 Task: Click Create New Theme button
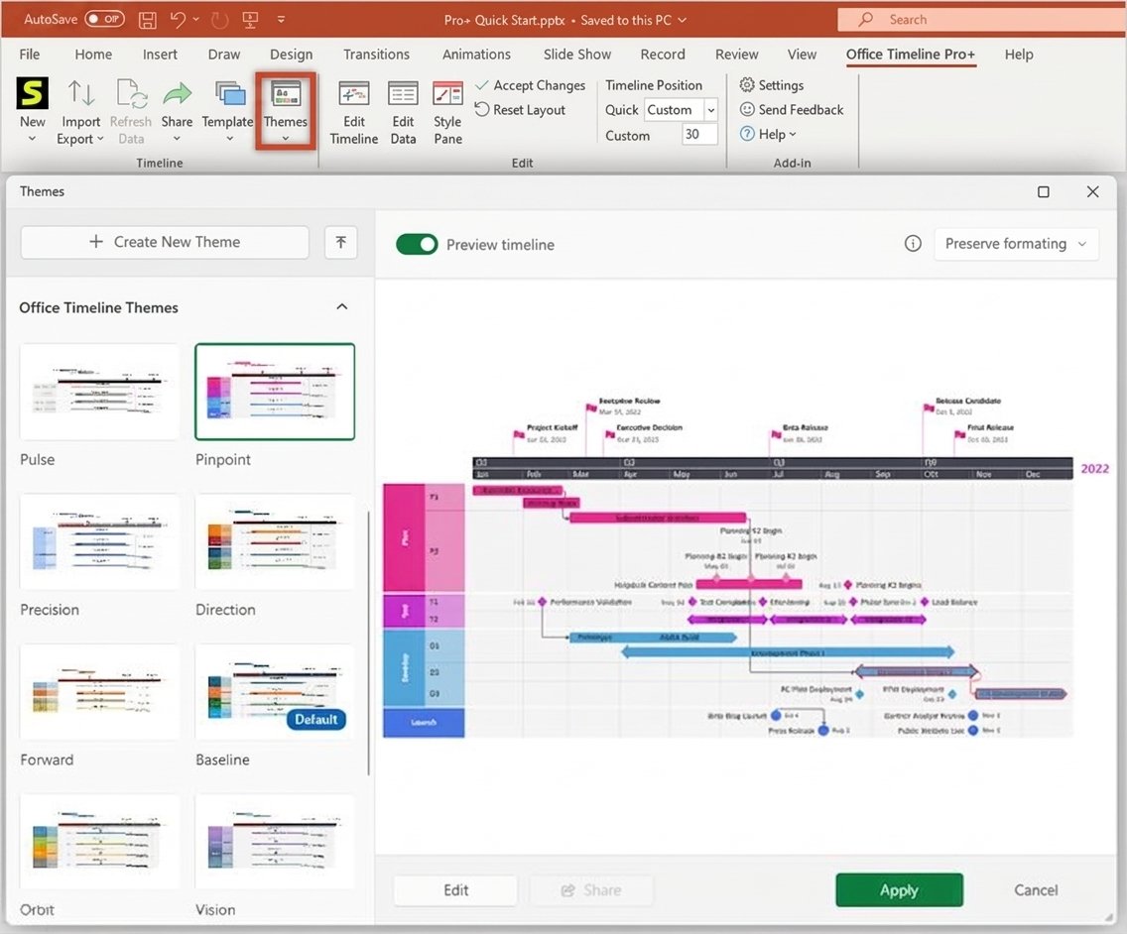(165, 242)
